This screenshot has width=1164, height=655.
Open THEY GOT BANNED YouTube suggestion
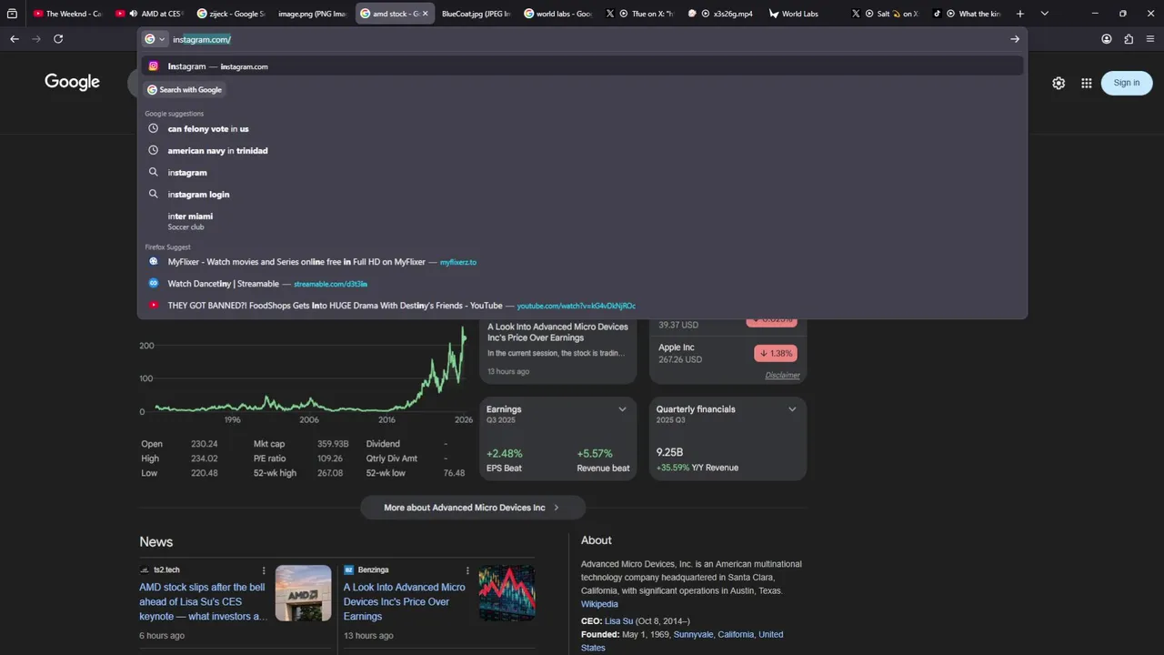(582, 306)
